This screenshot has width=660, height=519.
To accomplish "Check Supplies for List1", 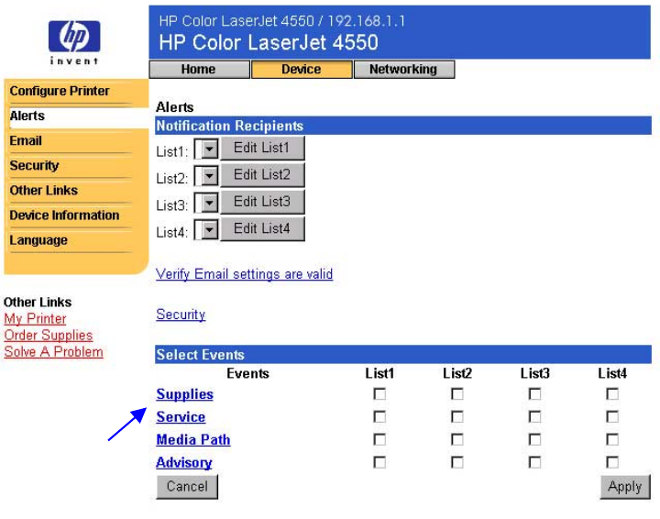I will pyautogui.click(x=379, y=394).
